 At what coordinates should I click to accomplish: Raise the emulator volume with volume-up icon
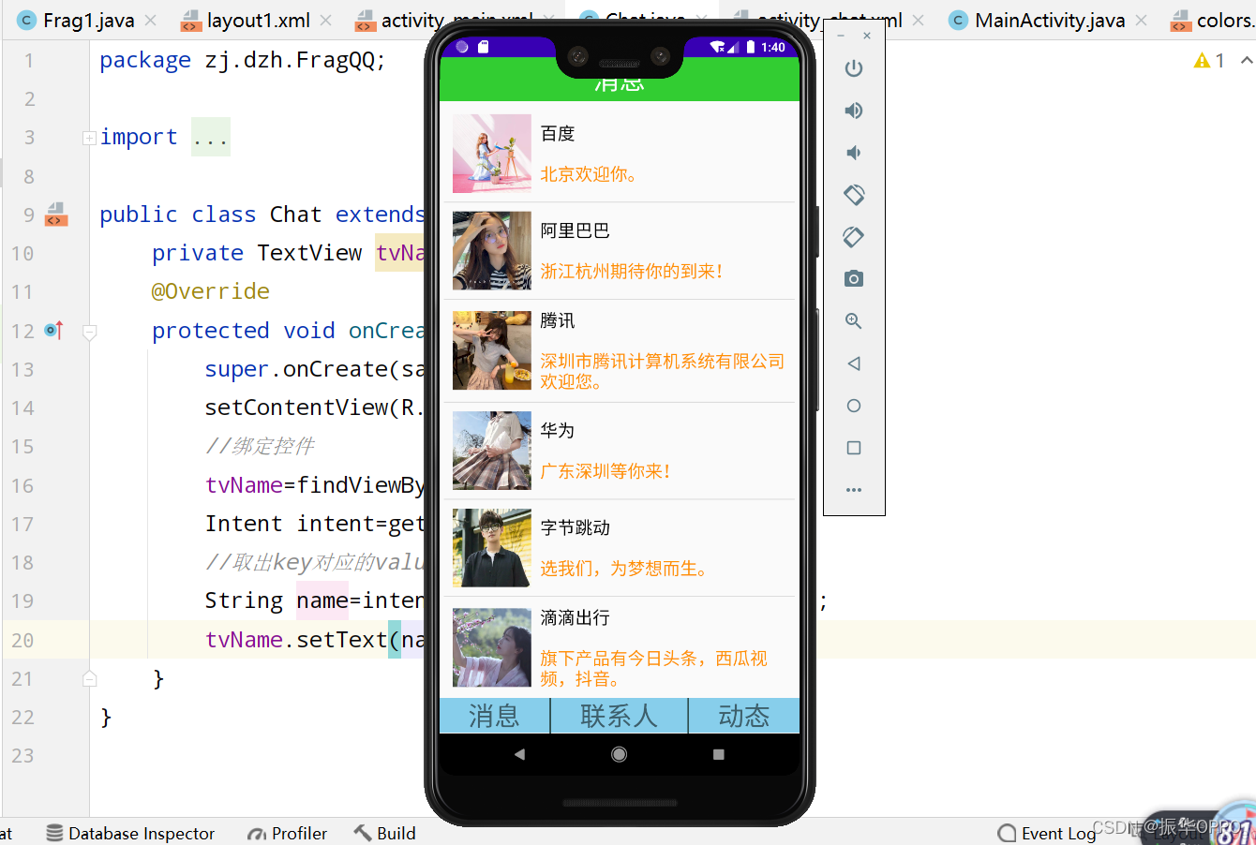click(853, 111)
